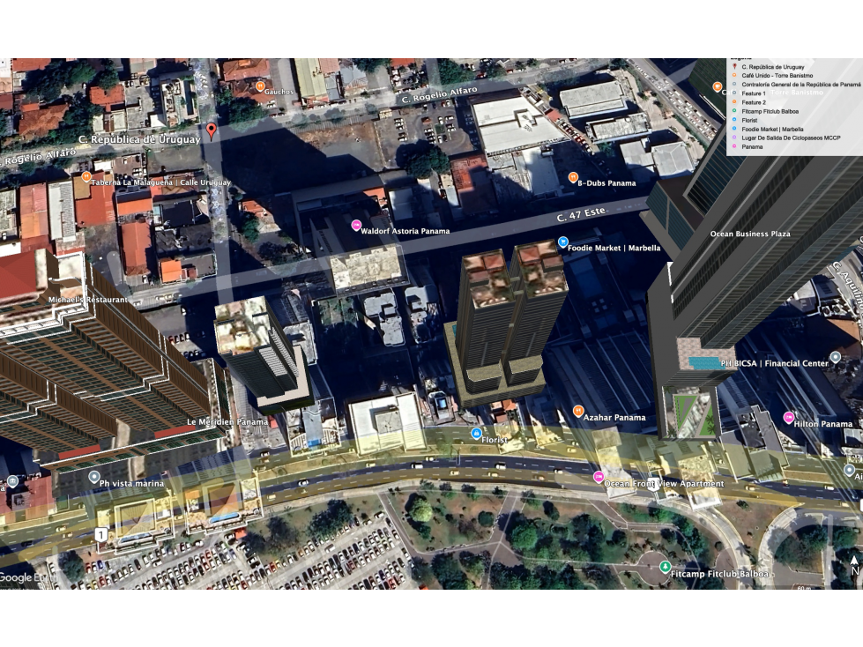863x647 pixels.
Task: Click legend entry Foodie Market | Marbella
Action: (x=772, y=130)
